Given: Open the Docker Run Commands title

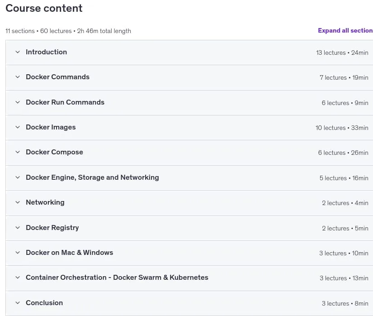Looking at the screenshot, I should (65, 102).
